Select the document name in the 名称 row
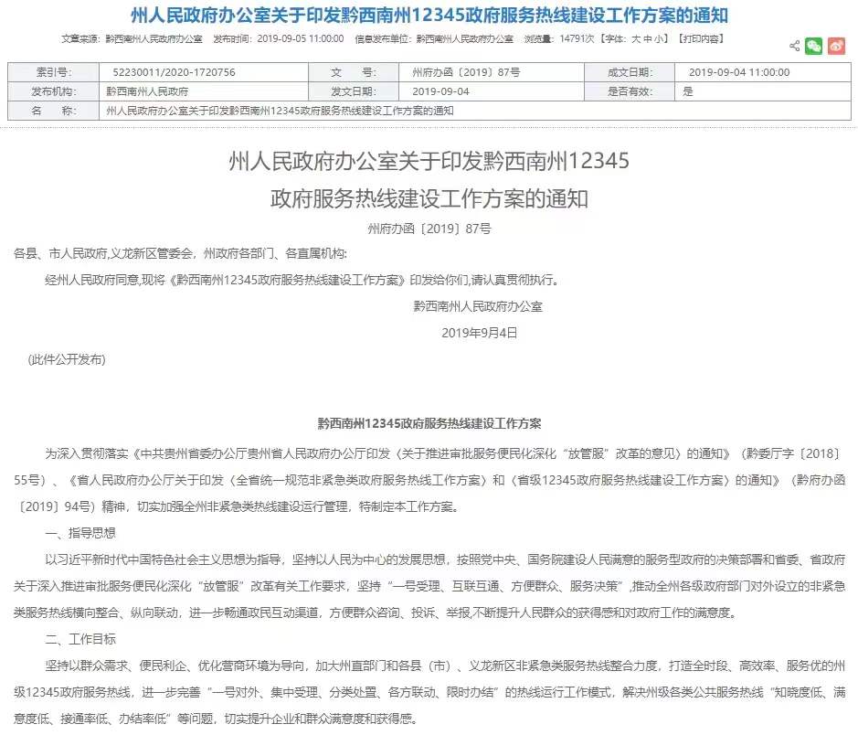 [x=280, y=111]
